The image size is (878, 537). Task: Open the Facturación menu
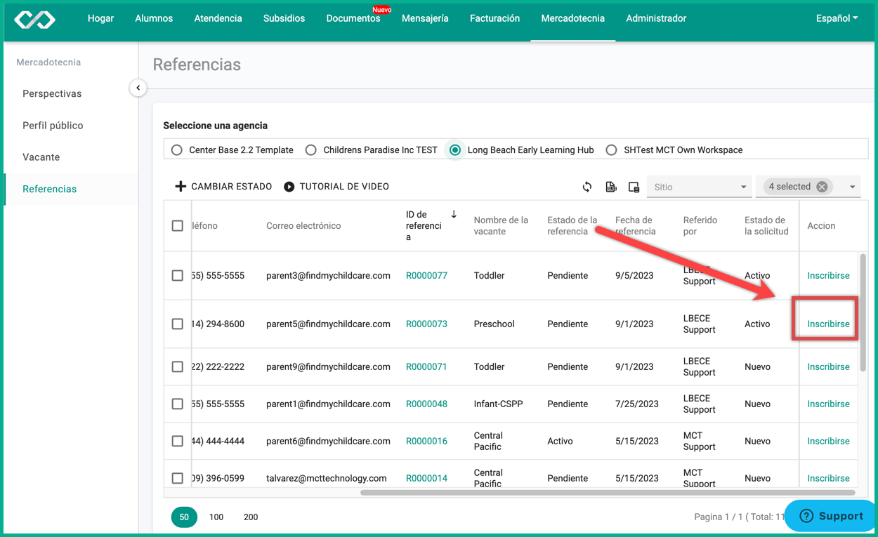tap(494, 18)
